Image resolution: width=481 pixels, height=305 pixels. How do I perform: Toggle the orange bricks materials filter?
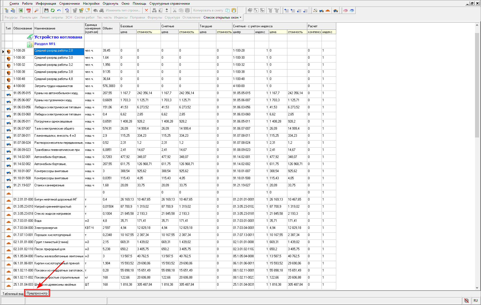click(x=328, y=10)
